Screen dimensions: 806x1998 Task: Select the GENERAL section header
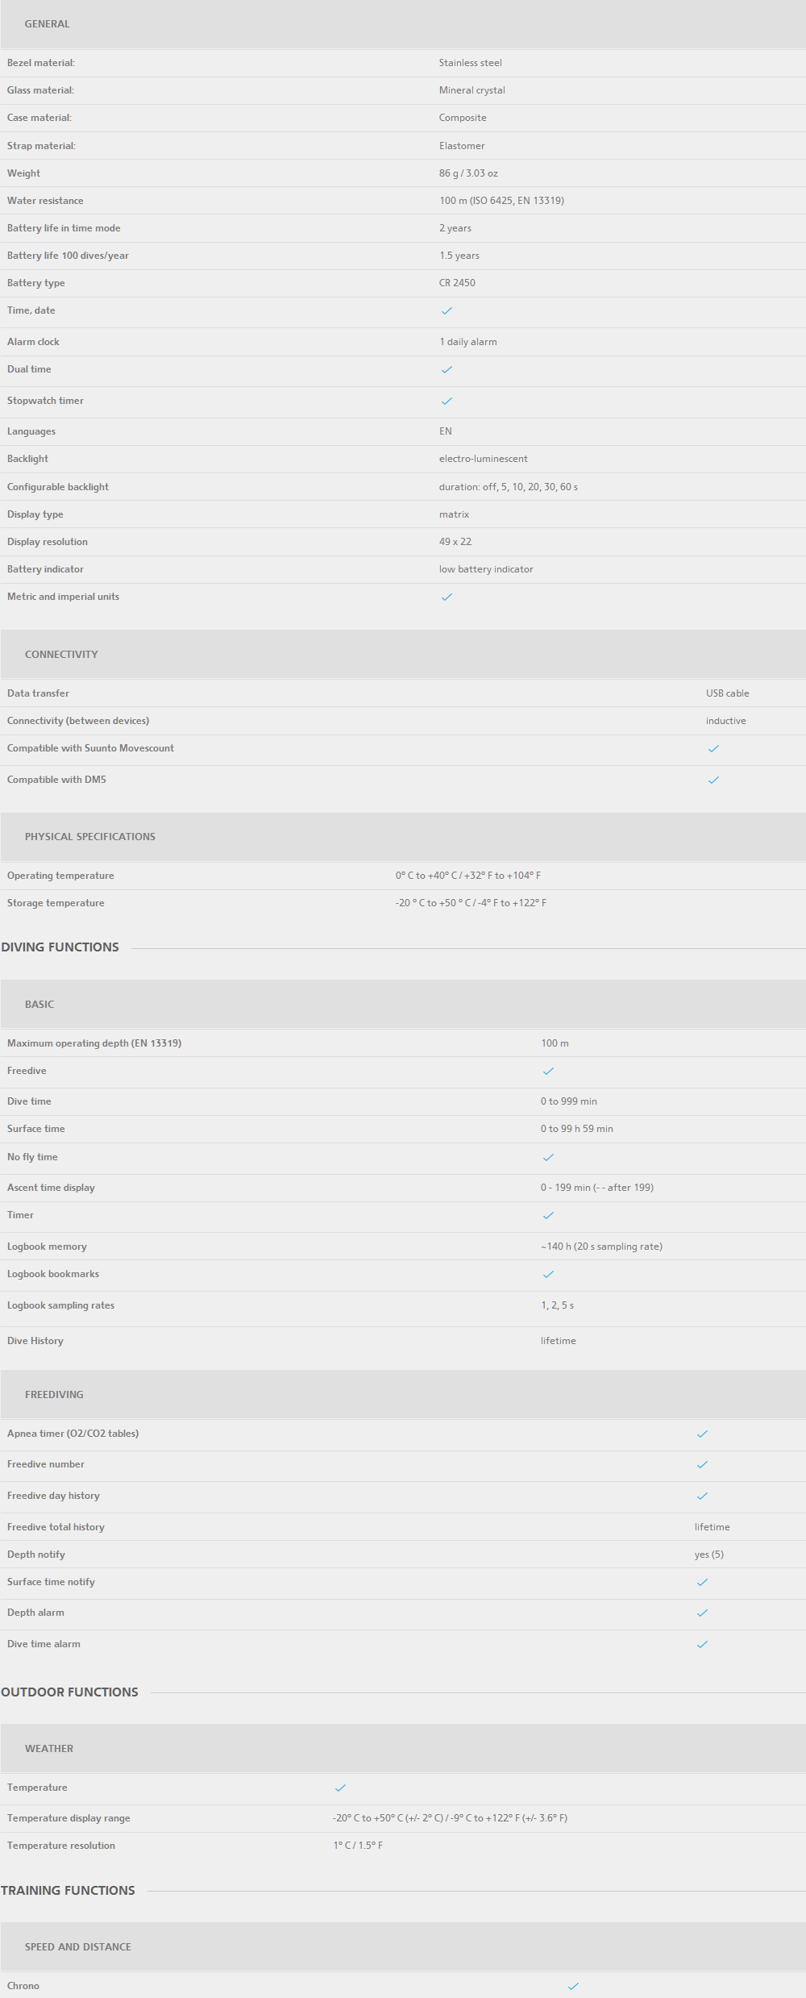pos(403,24)
